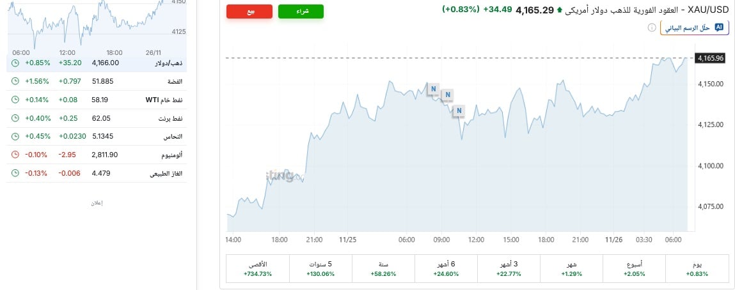Click the clock icon in Brent oil row
Viewport: 735px width, 290px height.
click(x=15, y=118)
